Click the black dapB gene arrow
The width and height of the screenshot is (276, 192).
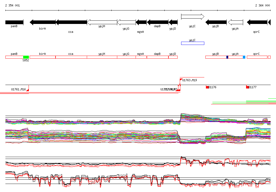coord(157,22)
